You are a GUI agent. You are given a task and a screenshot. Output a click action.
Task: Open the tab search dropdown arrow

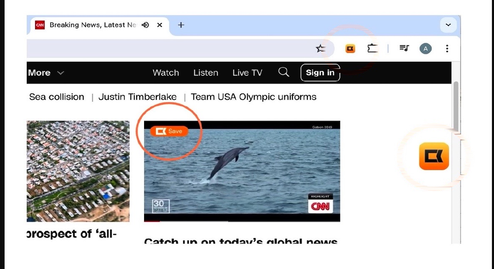(448, 25)
